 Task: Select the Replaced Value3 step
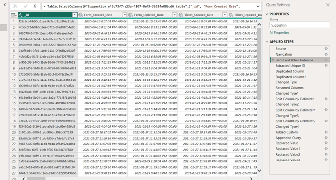tap(288, 160)
